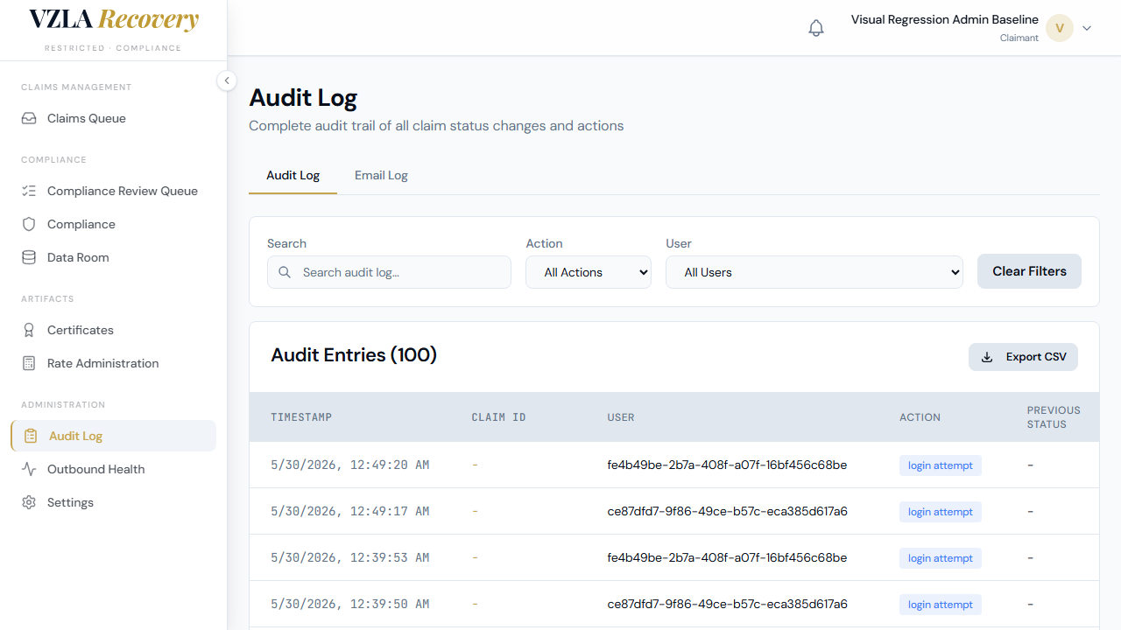Click the Clear Filters button
The image size is (1121, 630).
pos(1029,271)
